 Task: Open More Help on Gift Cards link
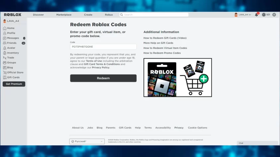click(158, 43)
